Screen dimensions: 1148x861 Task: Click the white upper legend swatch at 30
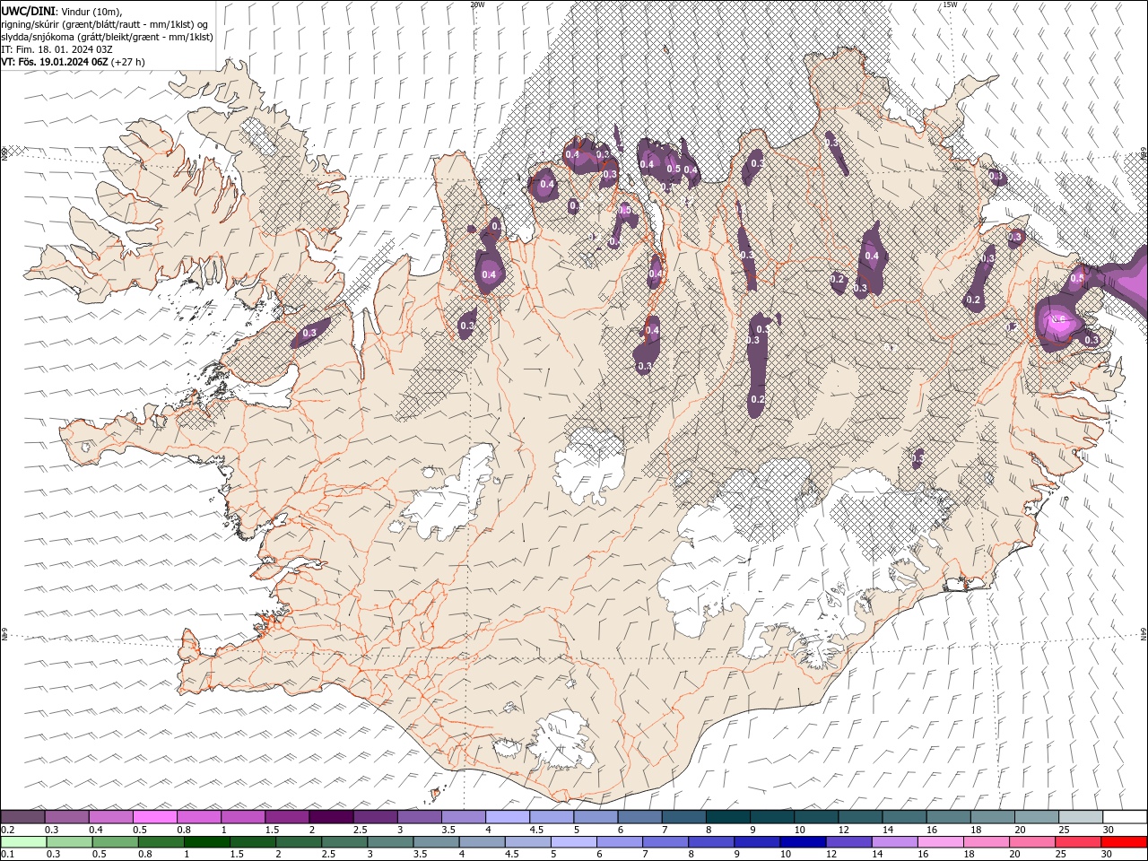click(1125, 817)
